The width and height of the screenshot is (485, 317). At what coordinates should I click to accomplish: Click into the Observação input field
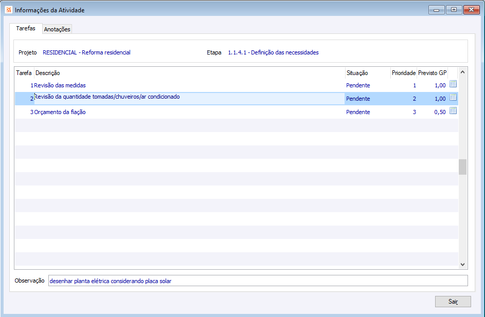point(258,281)
